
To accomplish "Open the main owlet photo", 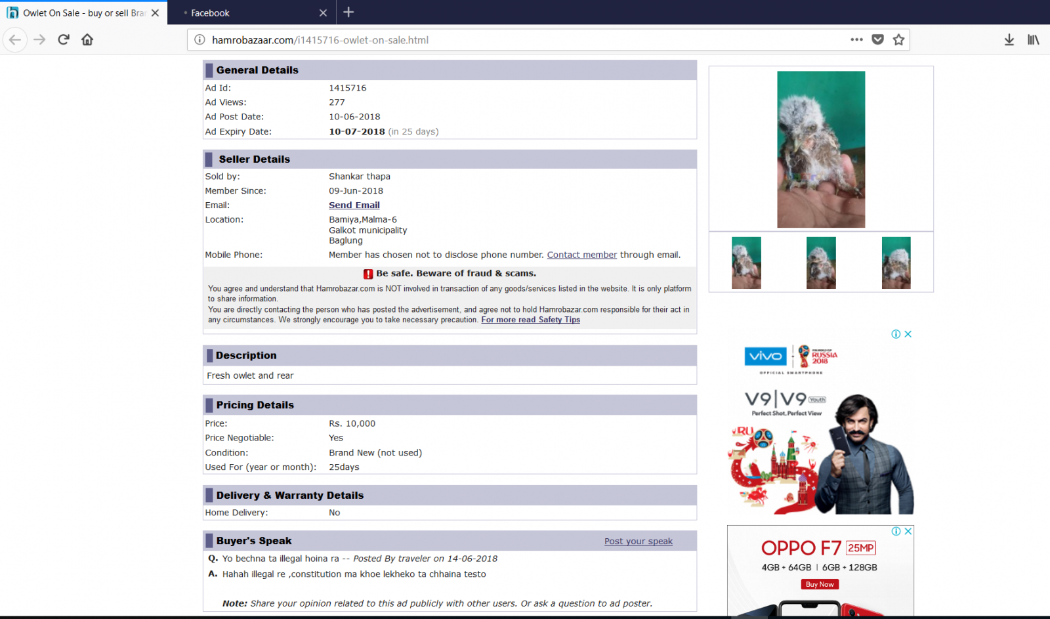I will click(x=821, y=149).
